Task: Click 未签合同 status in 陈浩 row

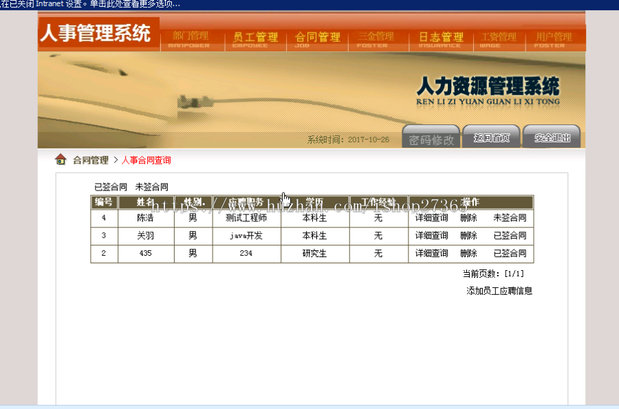Action: (510, 218)
